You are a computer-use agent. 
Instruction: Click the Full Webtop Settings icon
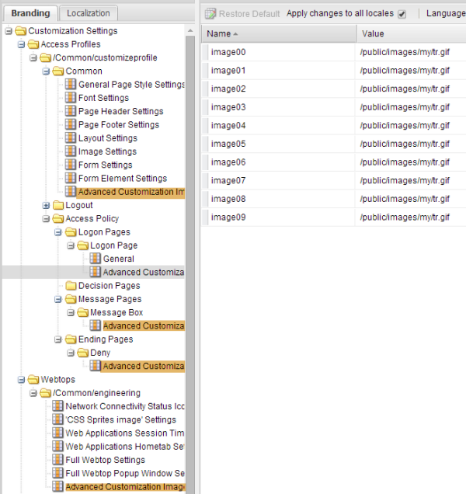point(58,460)
